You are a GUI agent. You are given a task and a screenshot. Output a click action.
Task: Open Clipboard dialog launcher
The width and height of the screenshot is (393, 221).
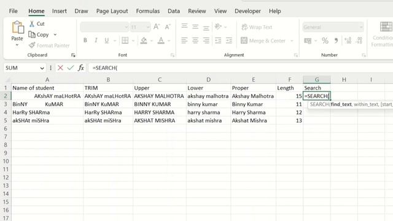click(x=73, y=55)
